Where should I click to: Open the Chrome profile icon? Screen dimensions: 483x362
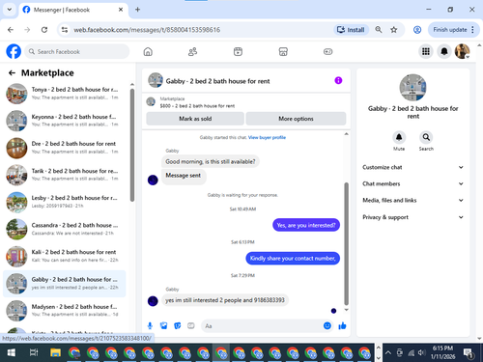(417, 30)
